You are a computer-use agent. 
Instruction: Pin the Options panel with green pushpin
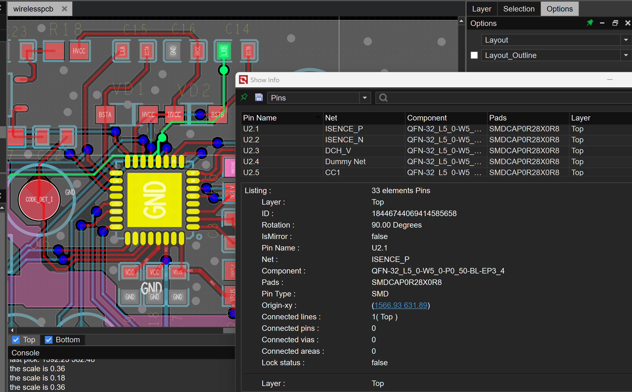(x=590, y=23)
